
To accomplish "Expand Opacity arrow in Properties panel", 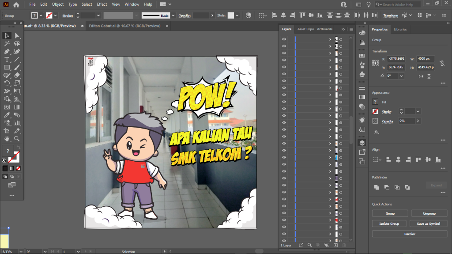I will (418, 121).
